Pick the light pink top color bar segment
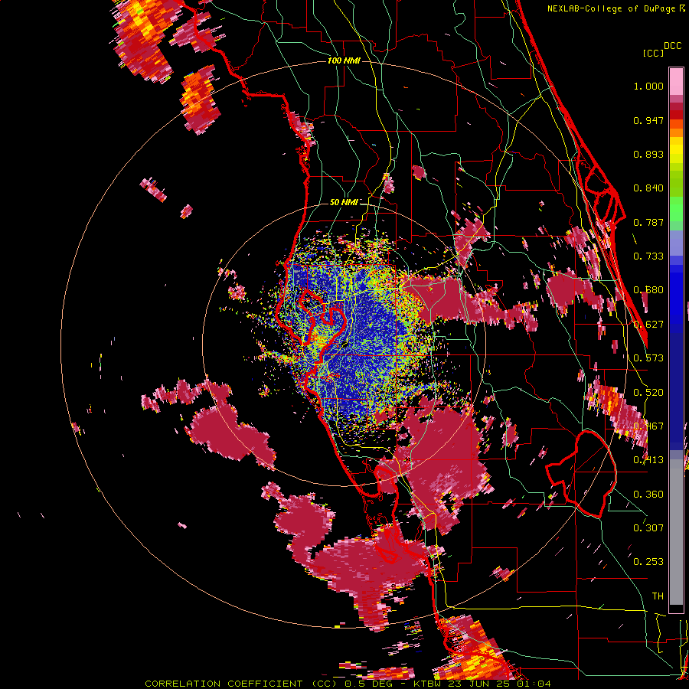 point(676,81)
